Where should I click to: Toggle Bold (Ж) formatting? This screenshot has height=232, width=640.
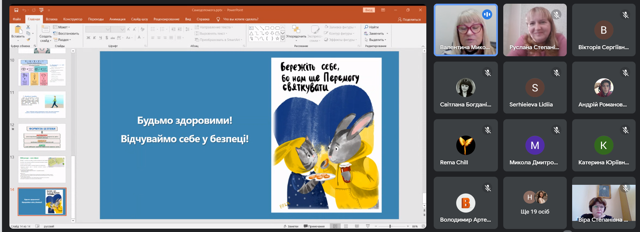click(x=88, y=38)
